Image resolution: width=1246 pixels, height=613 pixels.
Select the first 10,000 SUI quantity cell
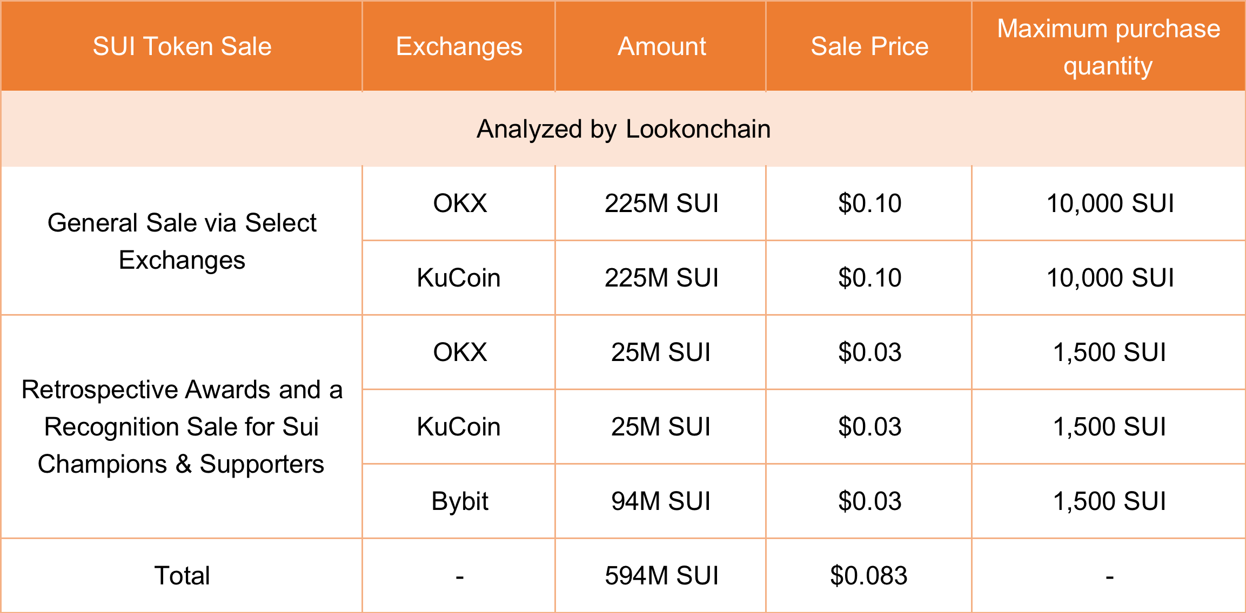click(x=1110, y=203)
